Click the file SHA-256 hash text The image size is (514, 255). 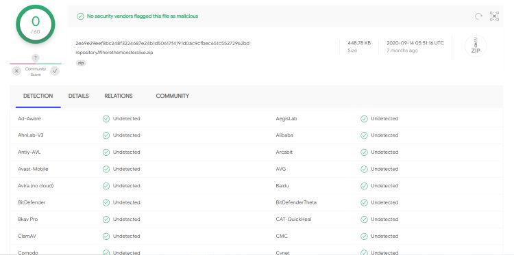pyautogui.click(x=162, y=43)
